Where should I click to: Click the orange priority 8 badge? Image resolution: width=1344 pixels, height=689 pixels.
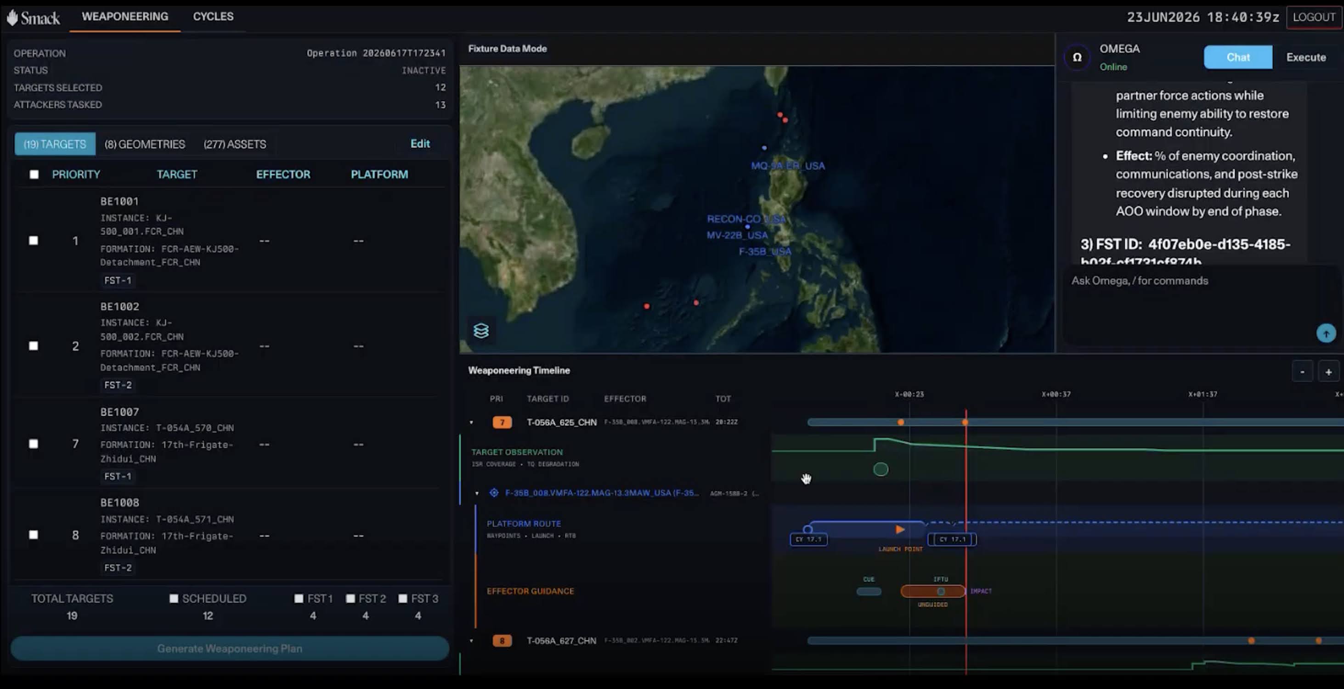click(x=502, y=640)
